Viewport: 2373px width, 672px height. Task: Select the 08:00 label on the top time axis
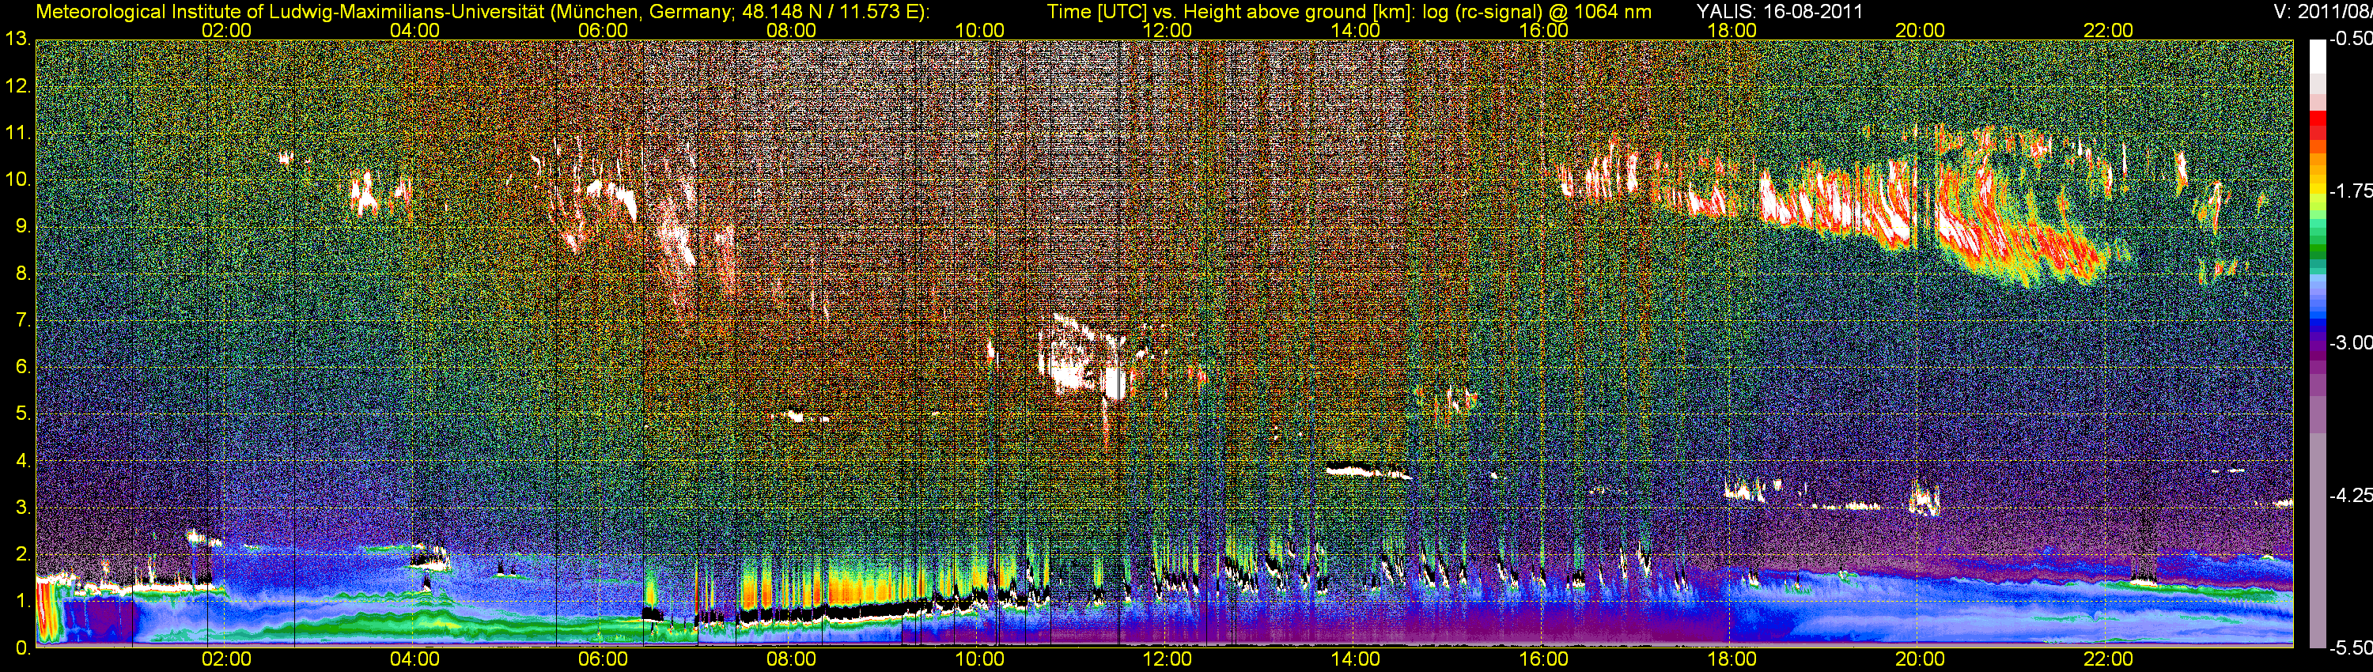[791, 30]
